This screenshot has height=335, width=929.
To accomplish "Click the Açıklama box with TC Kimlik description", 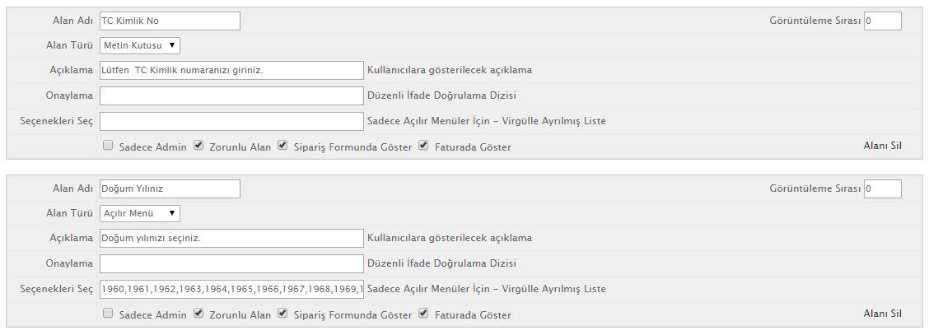I will pos(231,70).
